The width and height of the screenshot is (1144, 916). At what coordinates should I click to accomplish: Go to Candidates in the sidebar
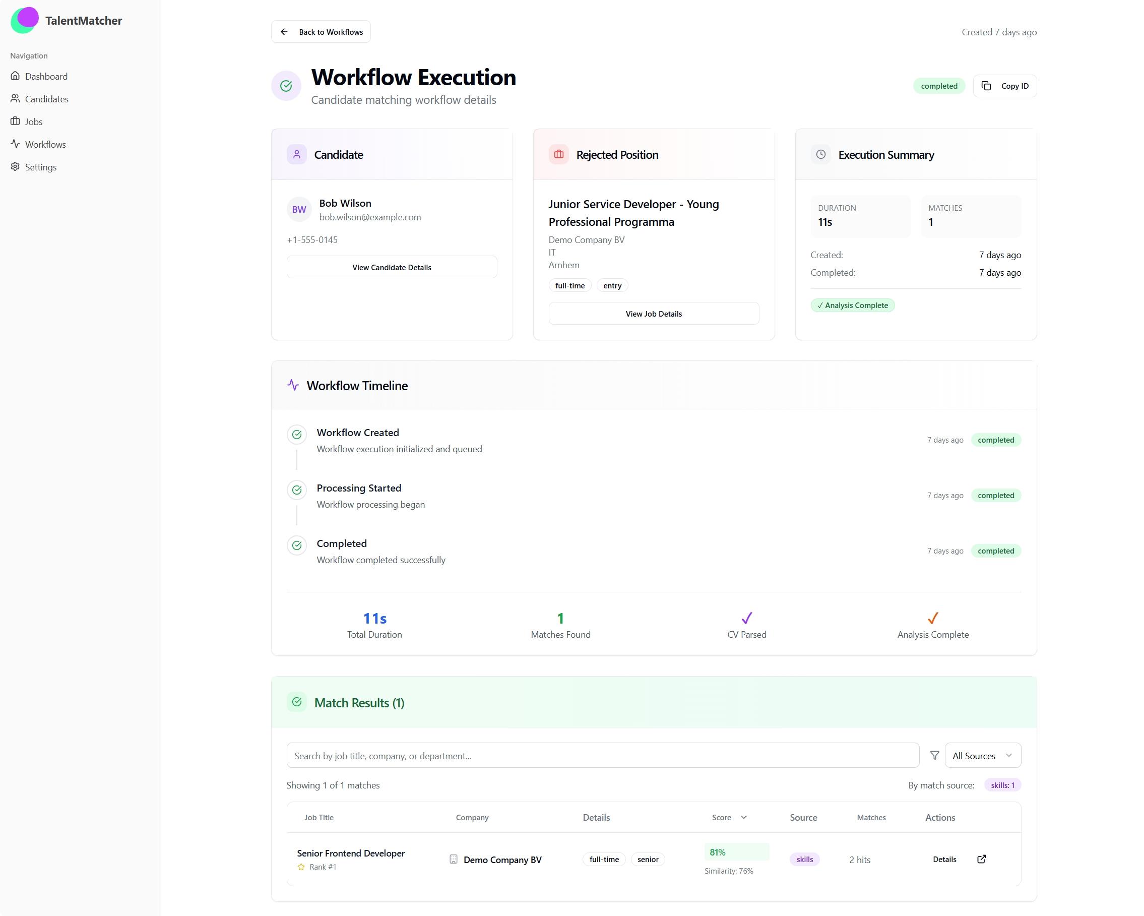tap(47, 99)
